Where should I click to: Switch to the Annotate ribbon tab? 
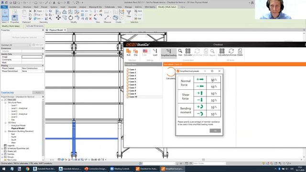(x=72, y=7)
